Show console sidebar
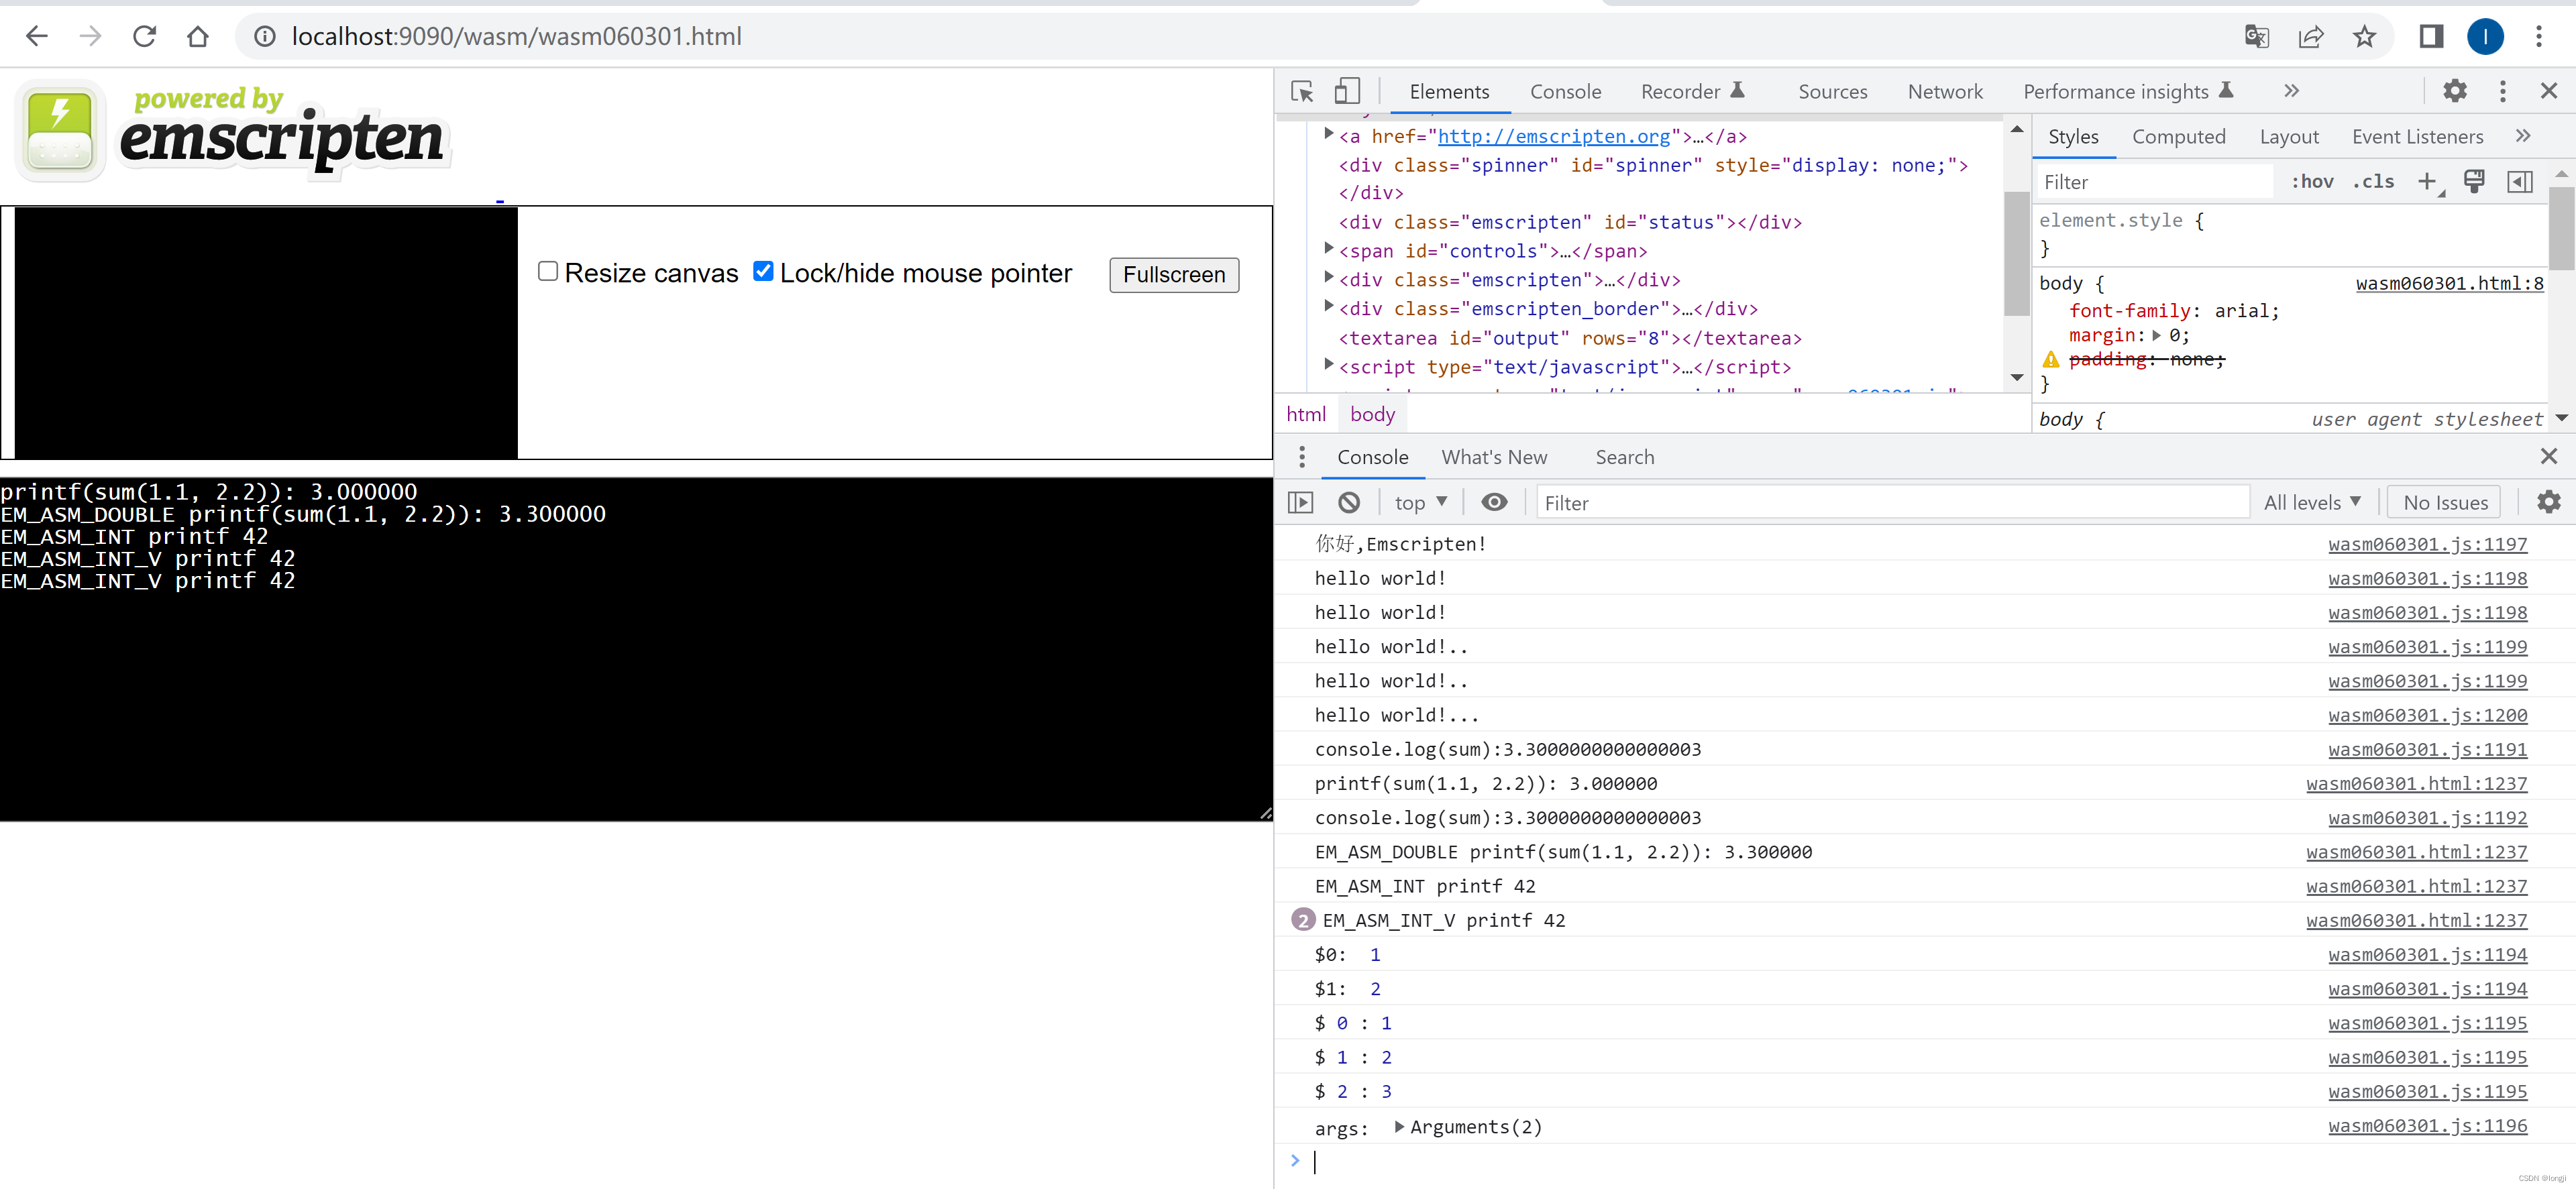The image size is (2576, 1189). pyautogui.click(x=1301, y=502)
